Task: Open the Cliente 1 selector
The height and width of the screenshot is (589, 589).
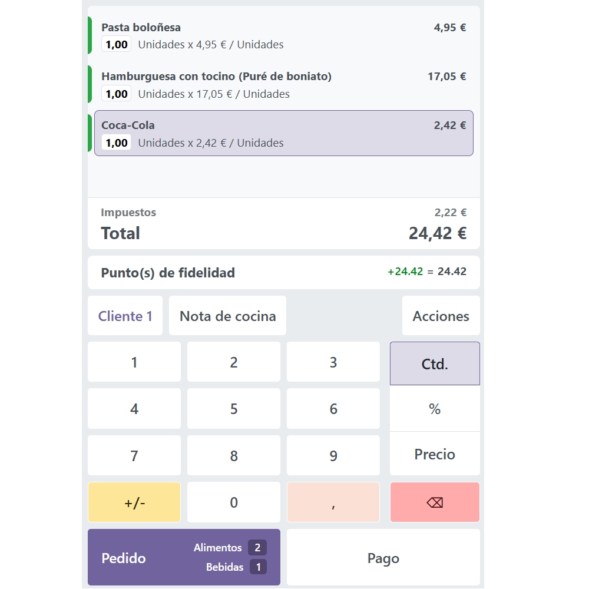Action: [x=125, y=316]
